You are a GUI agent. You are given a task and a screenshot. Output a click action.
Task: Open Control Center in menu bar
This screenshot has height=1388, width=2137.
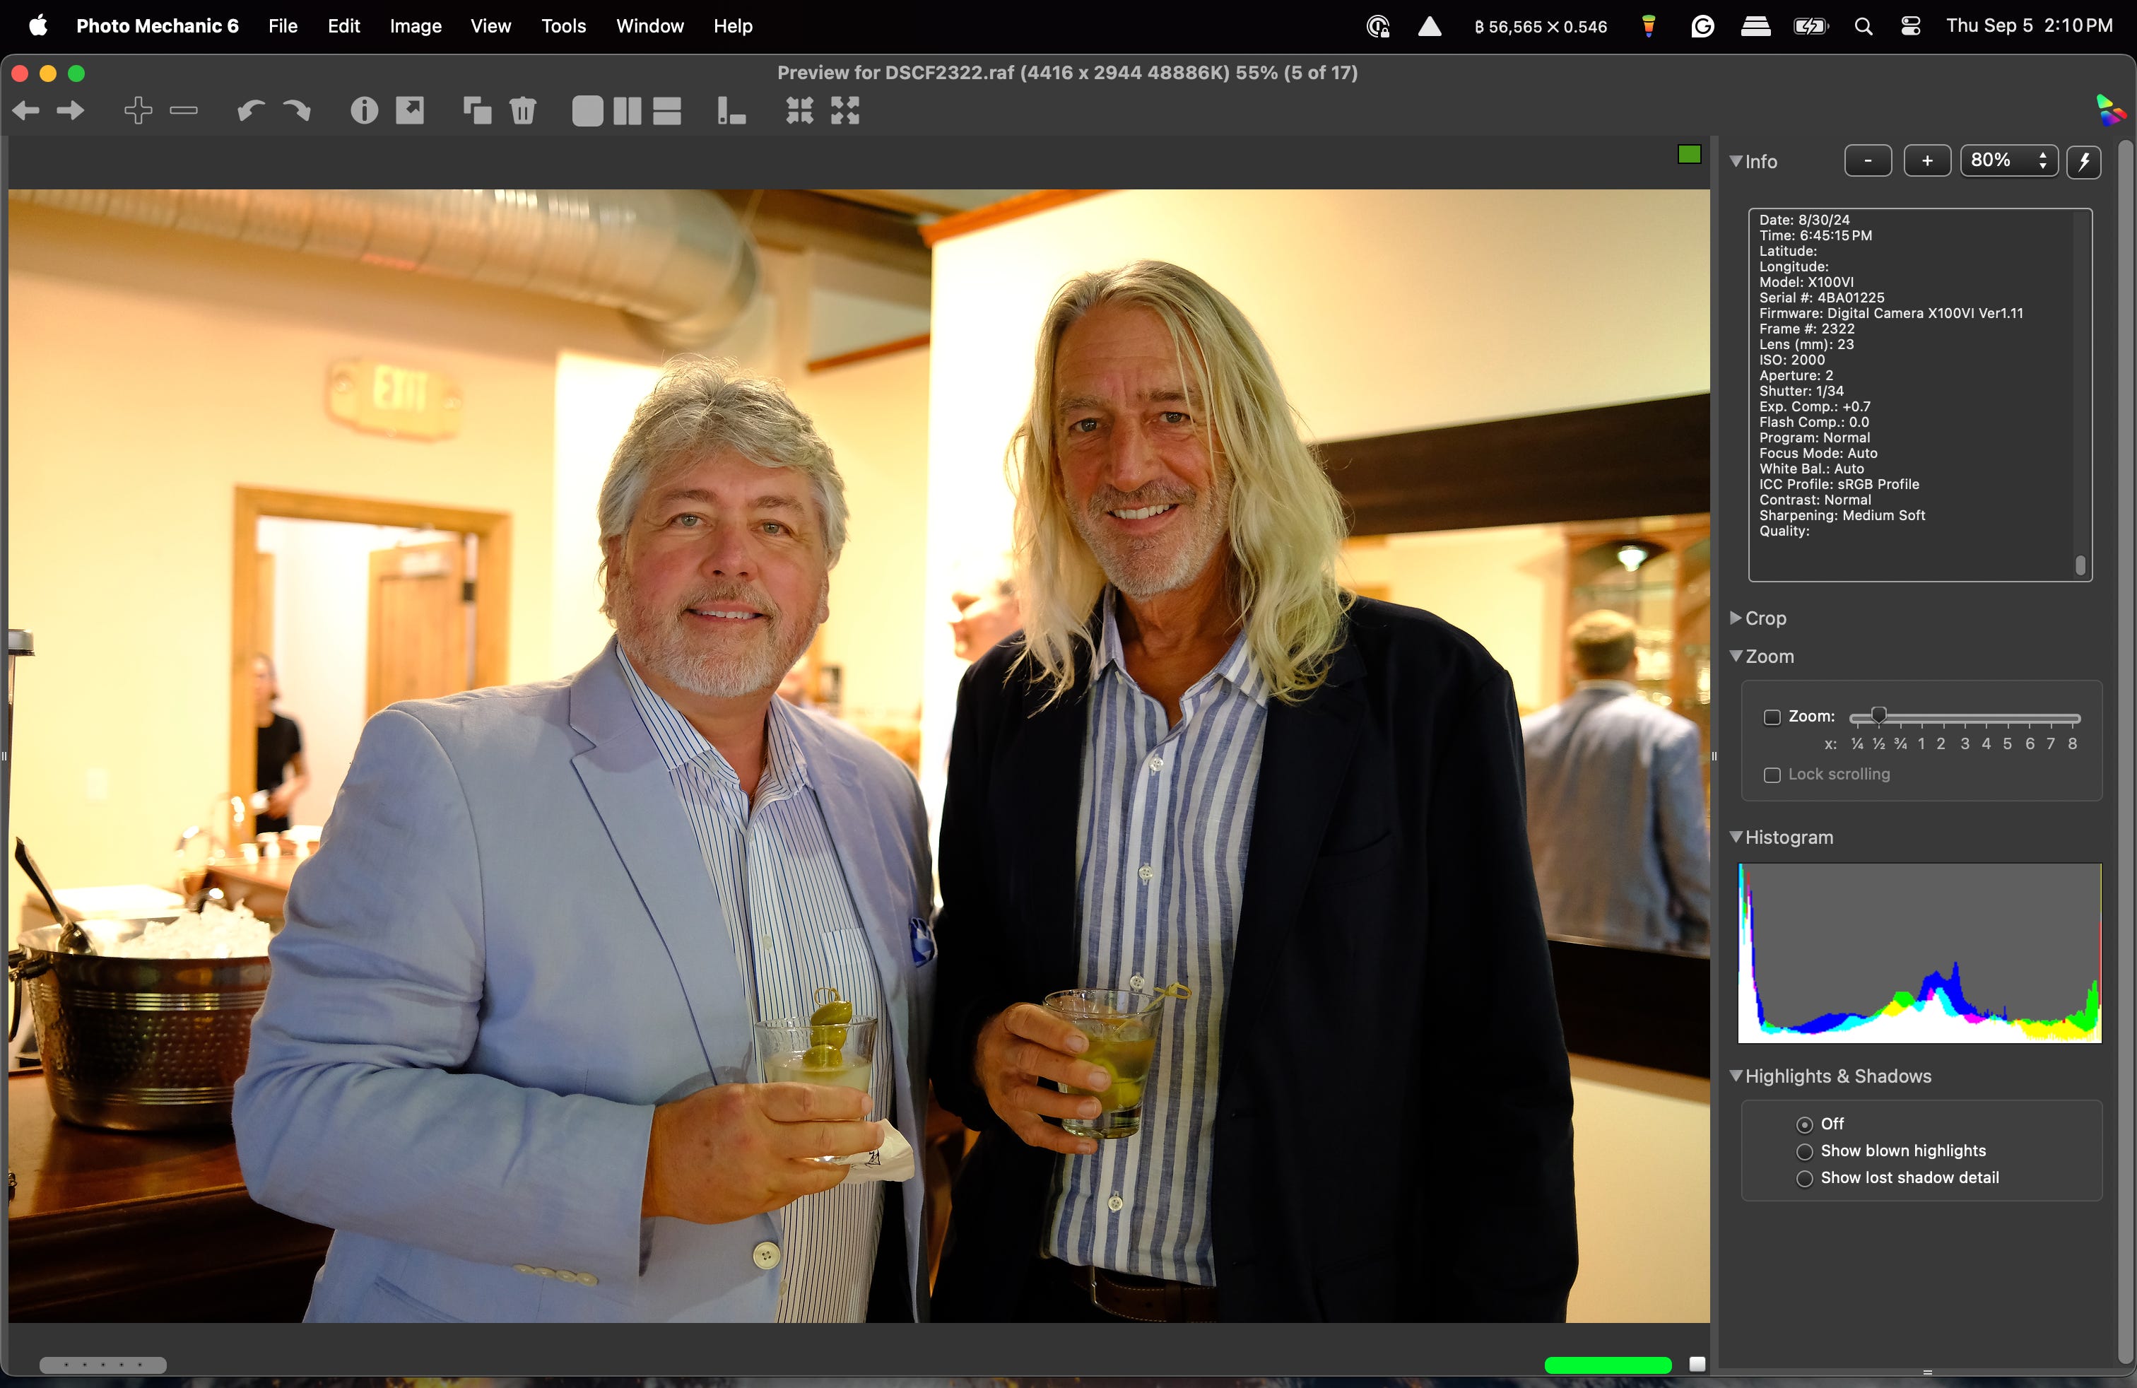[x=1911, y=27]
